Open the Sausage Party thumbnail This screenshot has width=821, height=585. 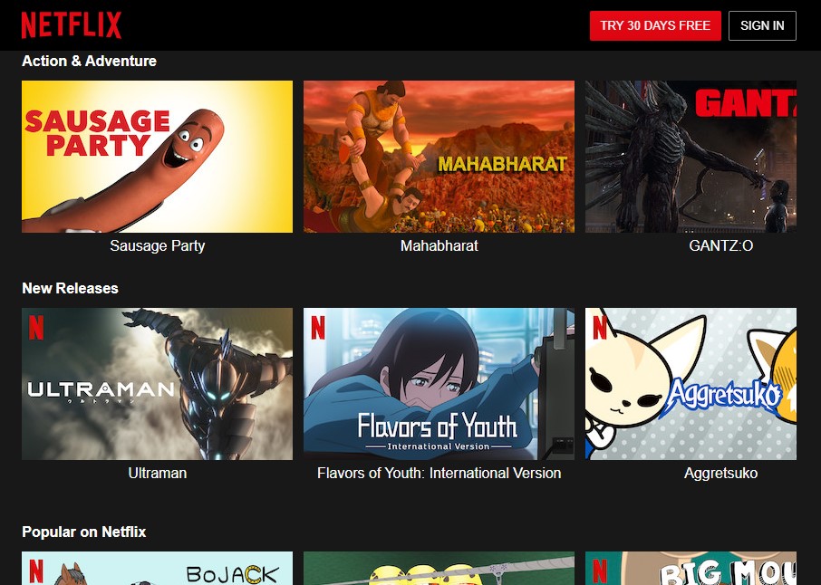157,157
